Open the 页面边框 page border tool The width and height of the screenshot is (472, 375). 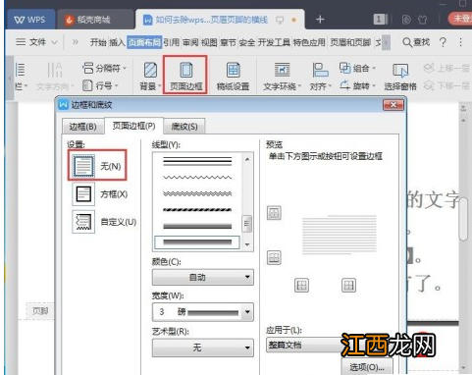(x=185, y=76)
